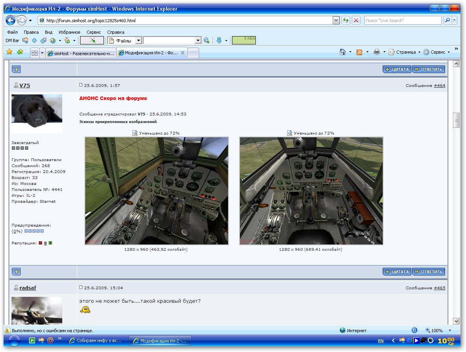Click the second cockpit thumbnail (689,41 кб)
466x352 pixels.
311,191
